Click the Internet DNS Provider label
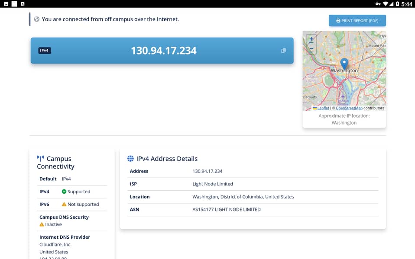Image resolution: width=415 pixels, height=259 pixels. coord(65,237)
